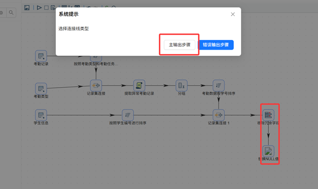Screen dimensions: 318x189
Task: Click the 考勤类型 label
Action: click(x=41, y=96)
